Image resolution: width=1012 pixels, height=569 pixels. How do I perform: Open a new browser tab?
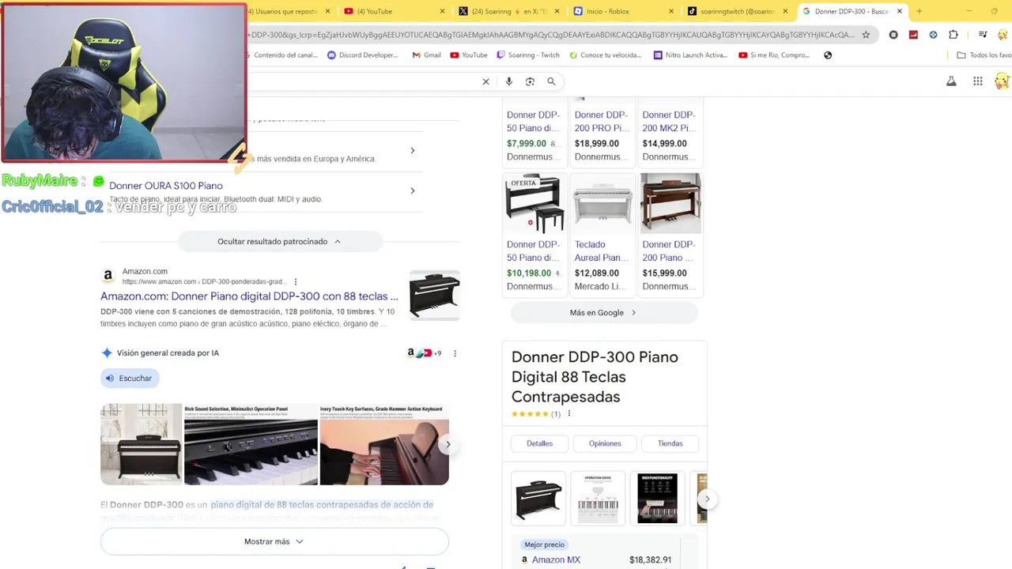point(919,11)
